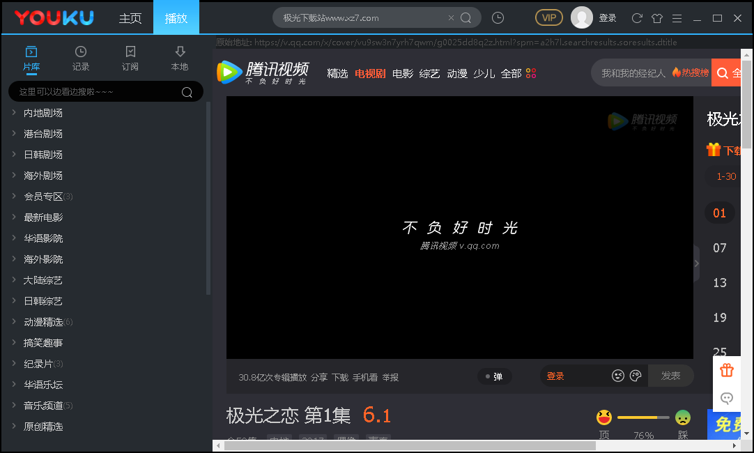Click the 顶 upvote smiley face

[x=604, y=417]
